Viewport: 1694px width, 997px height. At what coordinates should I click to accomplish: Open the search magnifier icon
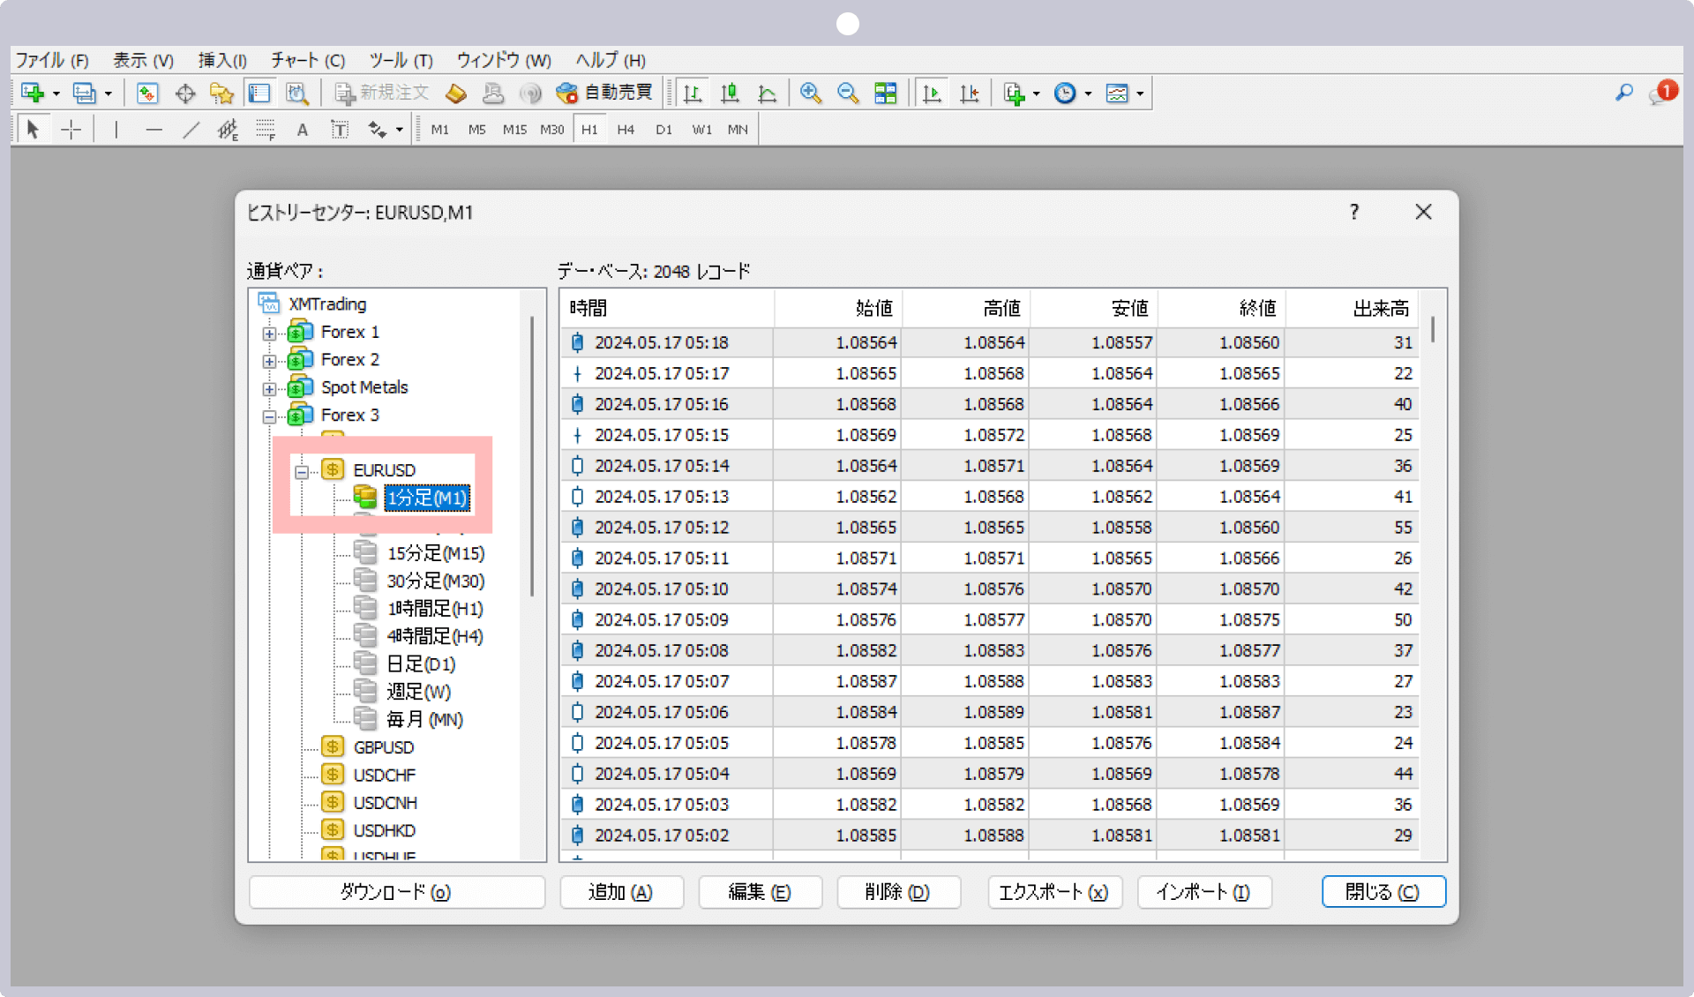pyautogui.click(x=1624, y=93)
